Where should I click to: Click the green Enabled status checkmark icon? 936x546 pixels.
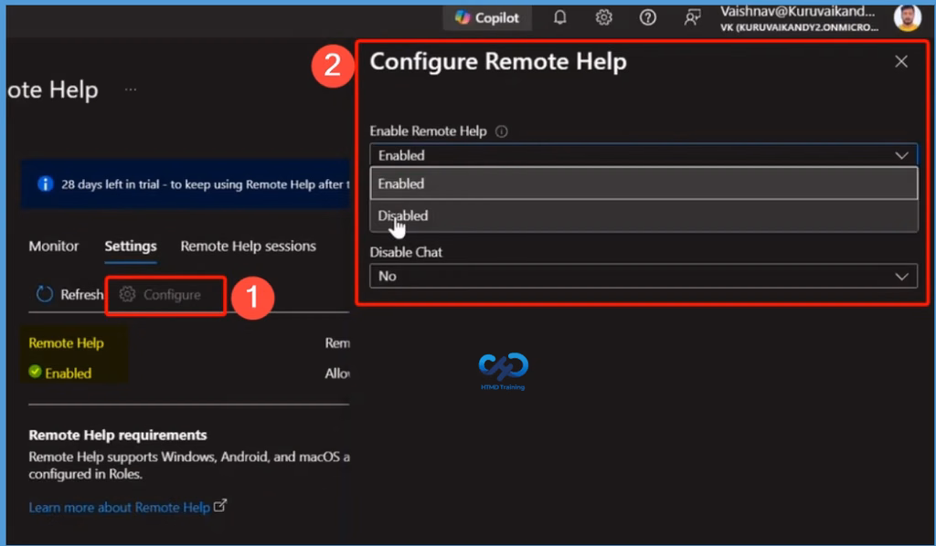(36, 372)
